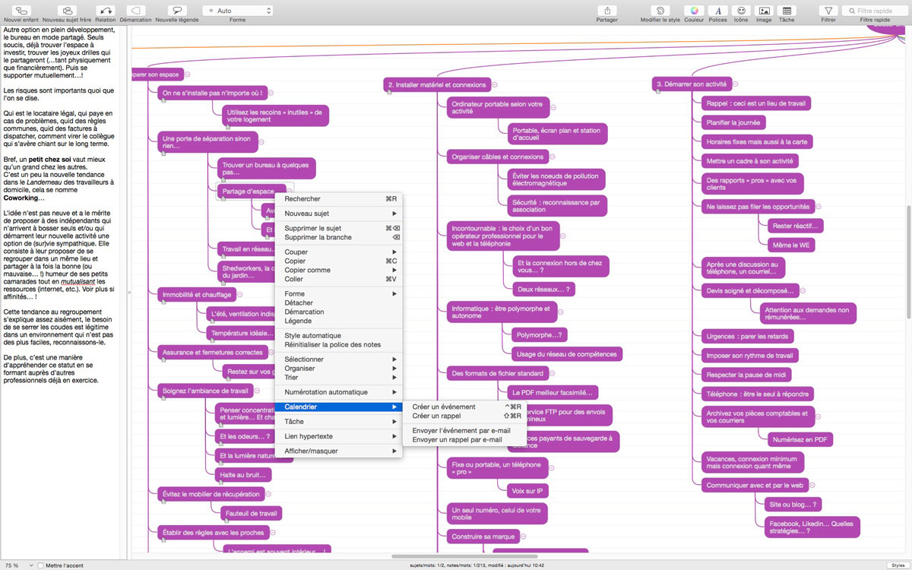Choose Copier in the context menu
This screenshot has height=570, width=912.
pos(339,261)
